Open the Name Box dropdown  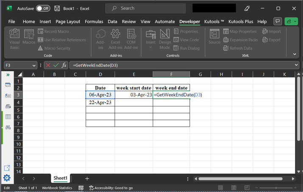(34, 65)
